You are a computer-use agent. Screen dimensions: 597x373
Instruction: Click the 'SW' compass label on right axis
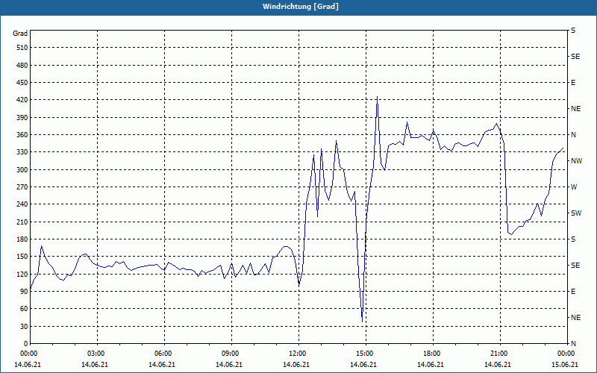(x=576, y=213)
